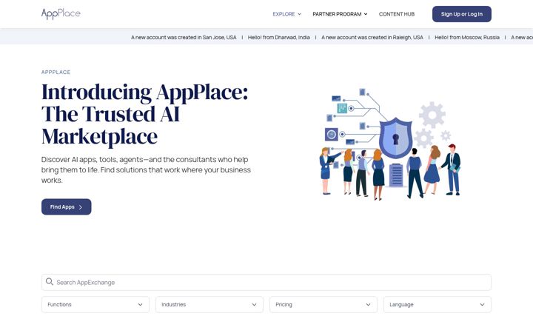The width and height of the screenshot is (533, 333).
Task: Open the Functions dropdown
Action: click(95, 304)
